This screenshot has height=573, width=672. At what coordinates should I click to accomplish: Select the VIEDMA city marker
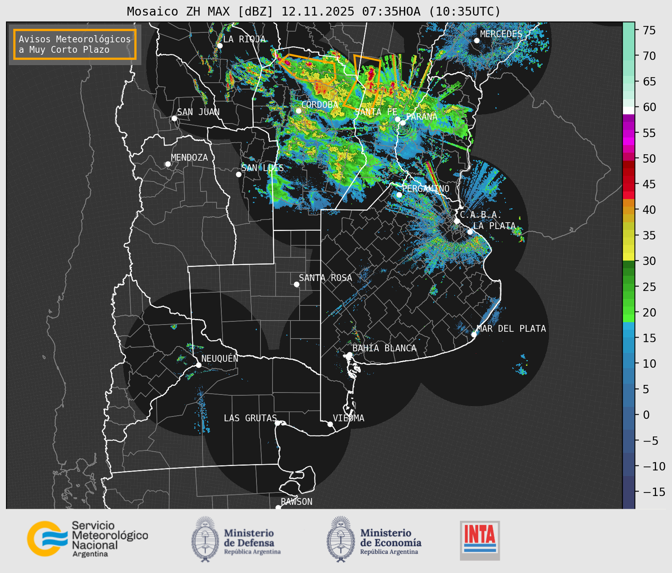click(330, 424)
